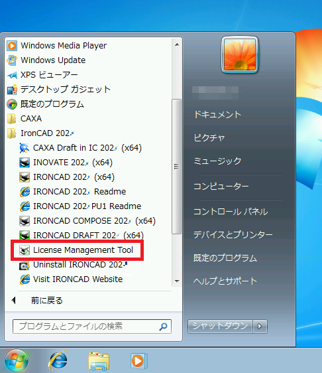Click the デスクトップ ガジェット icon

pos(12,90)
